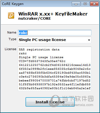This screenshot has width=100, height=113.
Task: Click the license line starting 51f8f5b86938
Action: tap(55, 84)
